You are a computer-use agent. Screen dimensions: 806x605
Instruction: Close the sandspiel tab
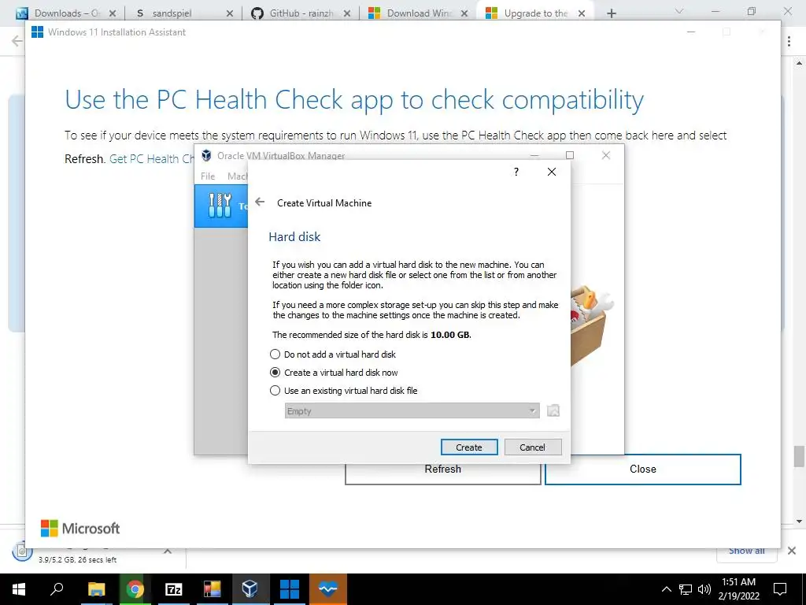pos(230,13)
